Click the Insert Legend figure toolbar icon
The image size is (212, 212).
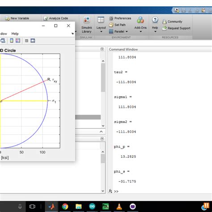pyautogui.click(x=18, y=41)
